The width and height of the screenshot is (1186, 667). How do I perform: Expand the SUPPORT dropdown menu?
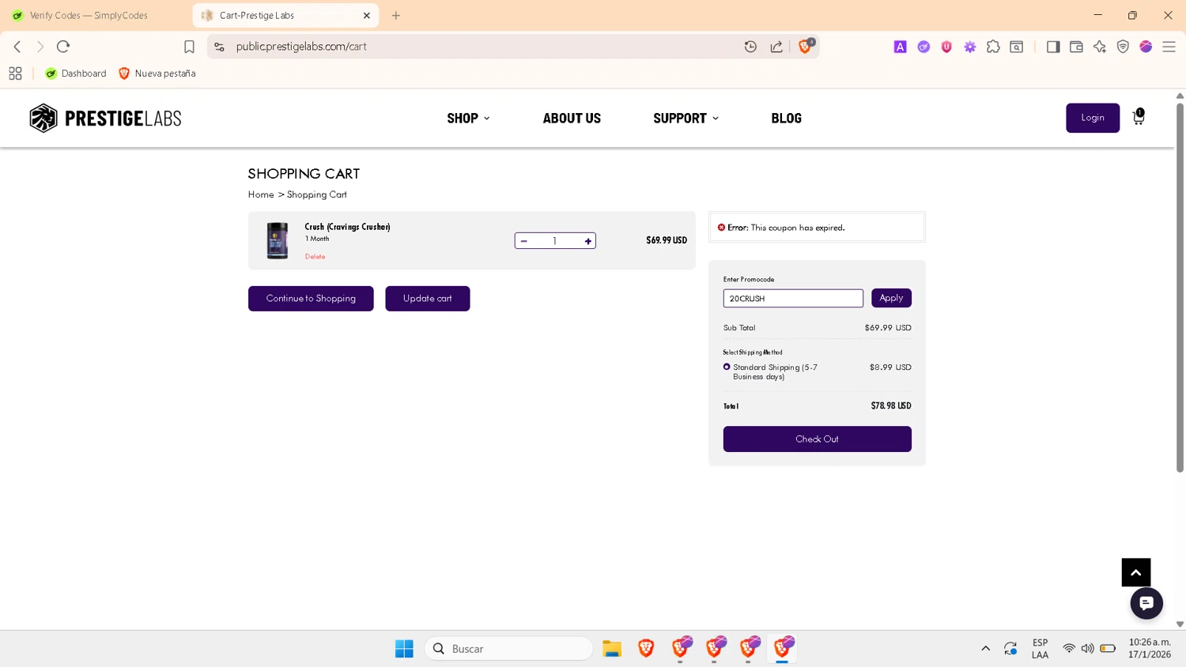click(686, 118)
